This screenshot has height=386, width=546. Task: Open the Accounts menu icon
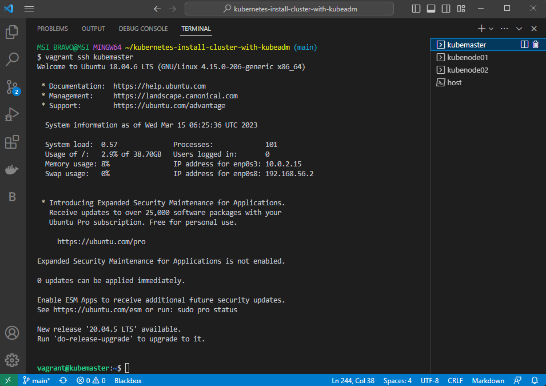[x=12, y=333]
